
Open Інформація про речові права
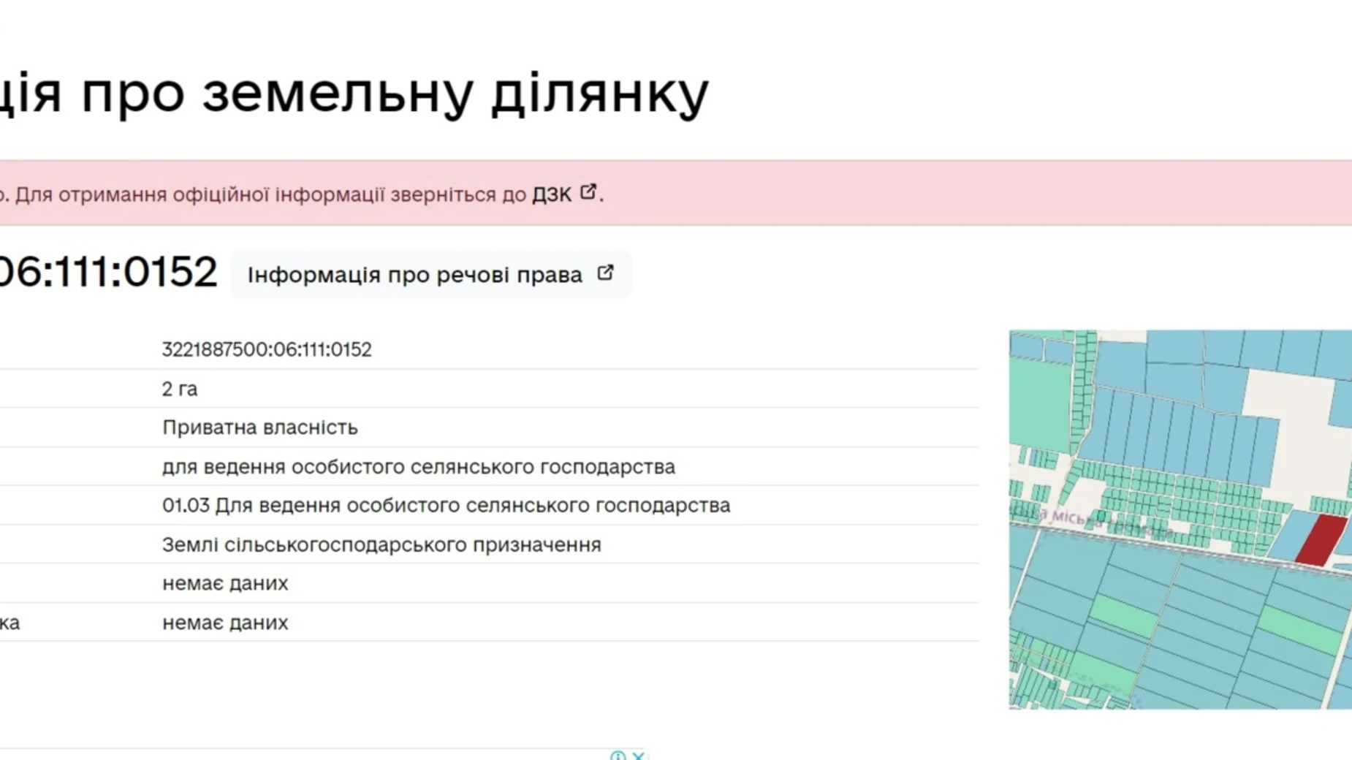[414, 275]
